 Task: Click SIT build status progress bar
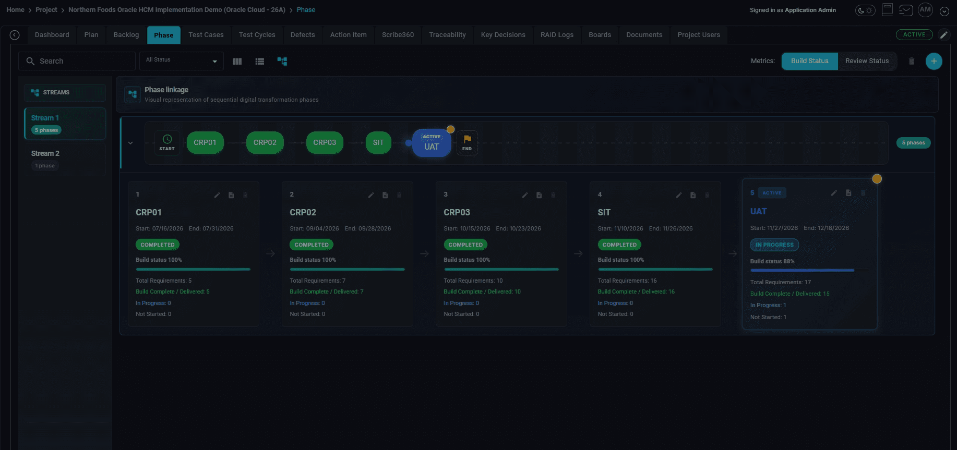pos(655,269)
